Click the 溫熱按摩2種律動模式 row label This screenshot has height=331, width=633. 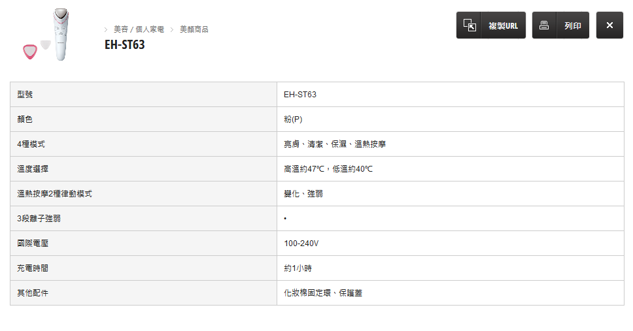[55, 194]
